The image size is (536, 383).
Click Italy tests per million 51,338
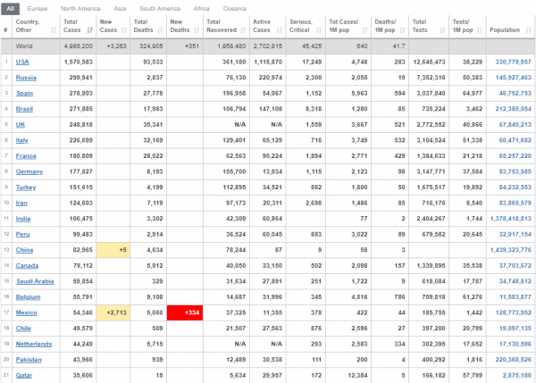click(x=473, y=140)
